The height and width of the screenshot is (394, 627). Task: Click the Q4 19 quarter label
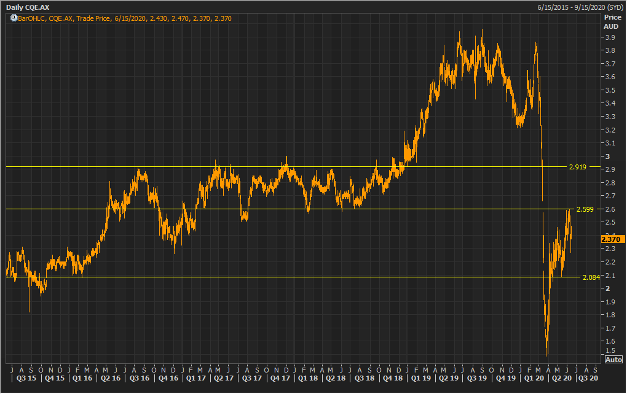point(506,378)
